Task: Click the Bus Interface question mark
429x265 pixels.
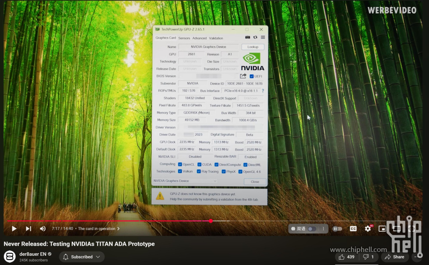Action: [263, 91]
